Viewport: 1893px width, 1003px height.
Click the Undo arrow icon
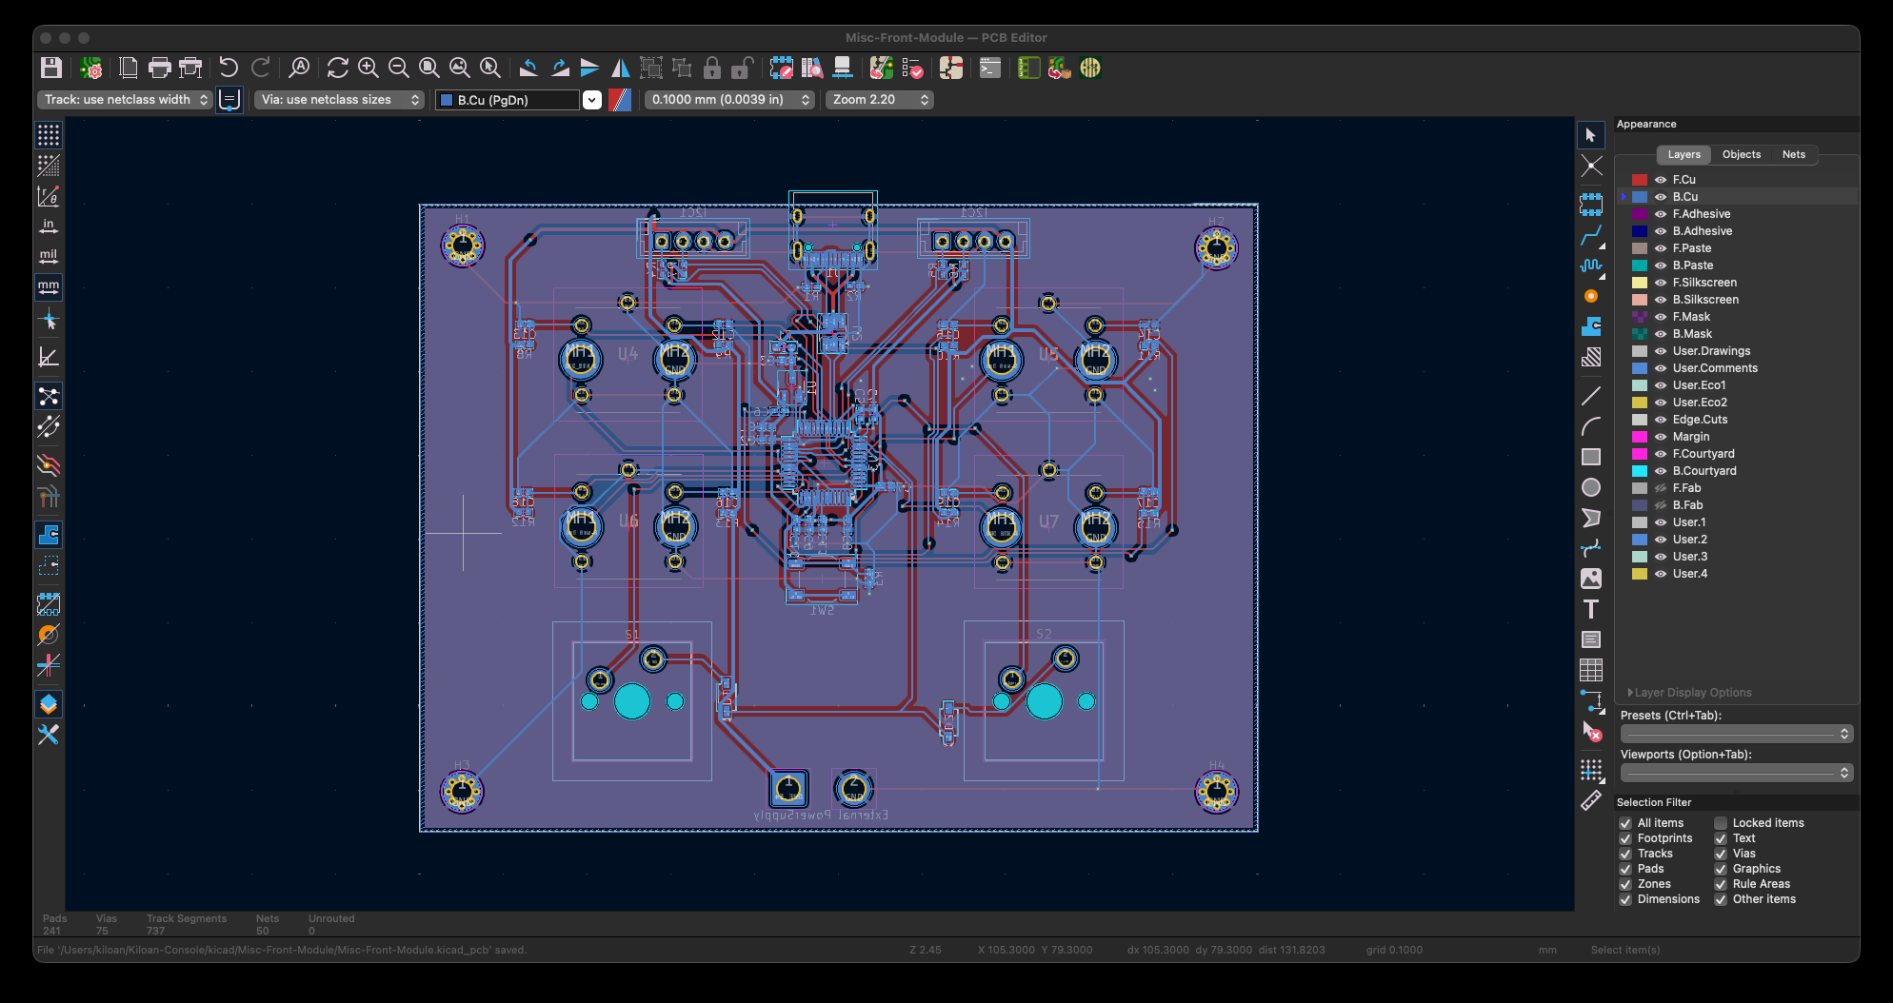[229, 68]
